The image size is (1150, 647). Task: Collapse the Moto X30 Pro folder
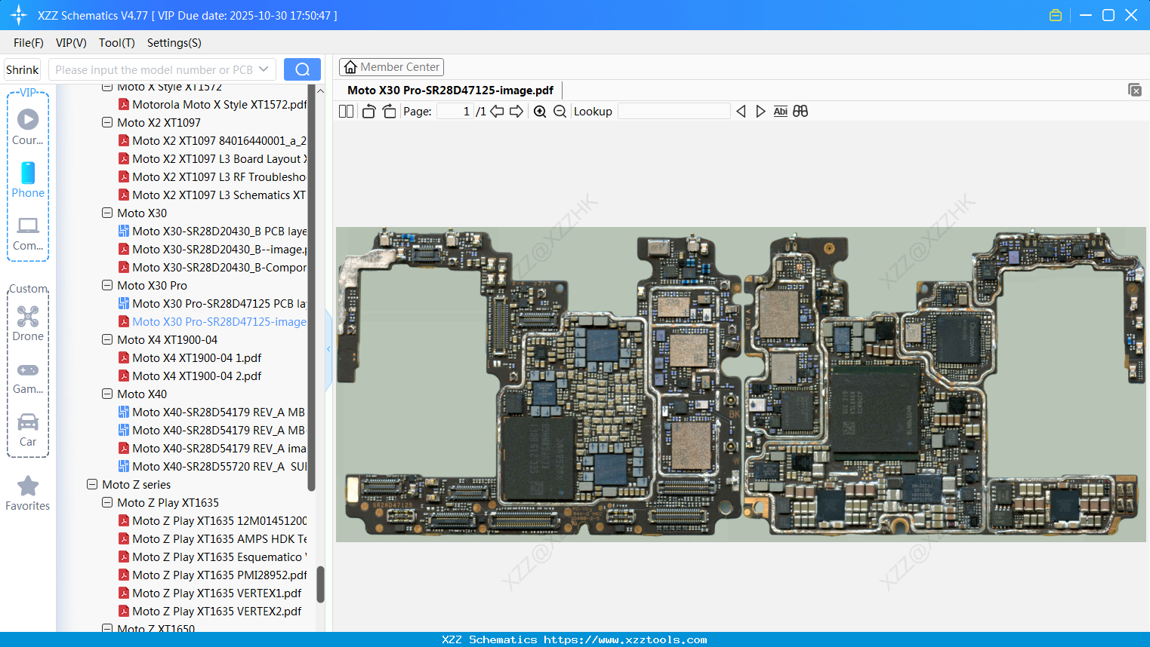pyautogui.click(x=107, y=286)
